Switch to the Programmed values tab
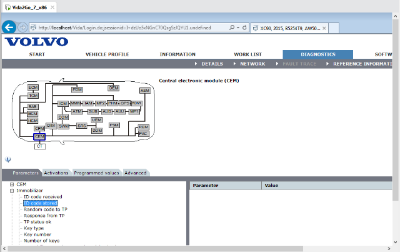The width and height of the screenshot is (400, 252). pyautogui.click(x=96, y=173)
